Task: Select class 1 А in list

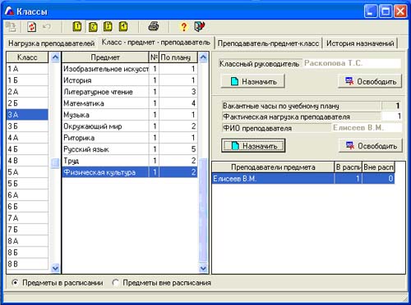Action: [x=27, y=69]
